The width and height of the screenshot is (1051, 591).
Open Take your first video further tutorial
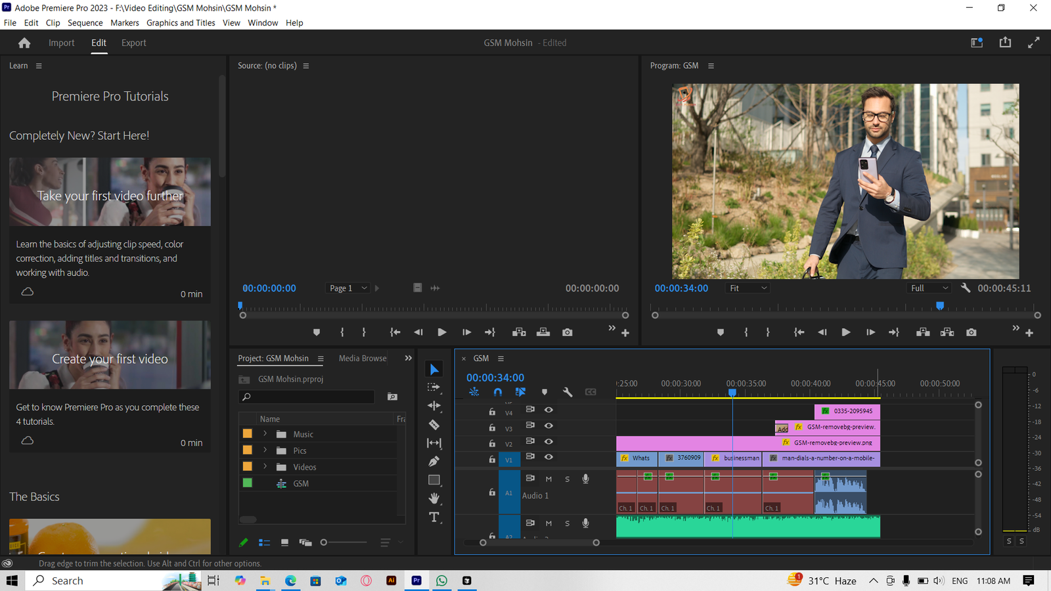110,192
